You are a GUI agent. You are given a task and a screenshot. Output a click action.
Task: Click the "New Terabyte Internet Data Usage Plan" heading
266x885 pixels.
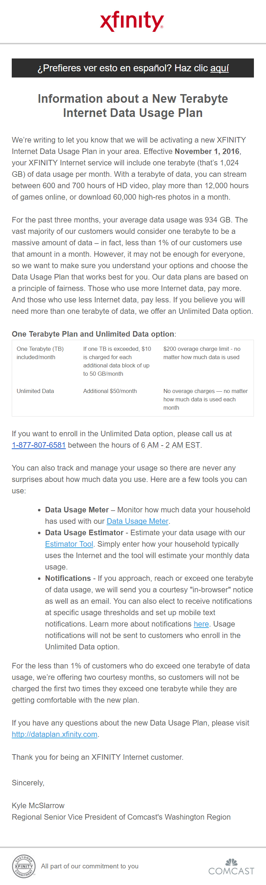pyautogui.click(x=133, y=106)
